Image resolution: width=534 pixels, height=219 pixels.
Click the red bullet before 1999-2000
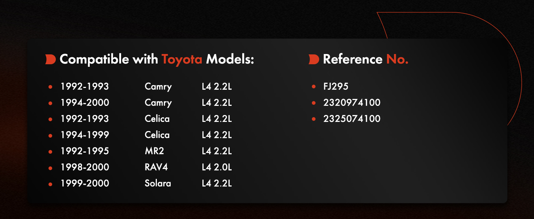point(50,183)
